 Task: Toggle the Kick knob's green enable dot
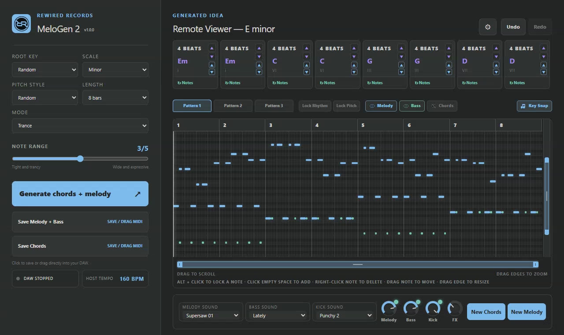tap(440, 302)
